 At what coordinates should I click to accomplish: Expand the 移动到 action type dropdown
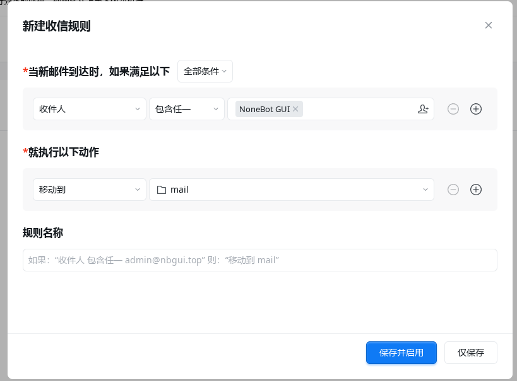click(90, 190)
